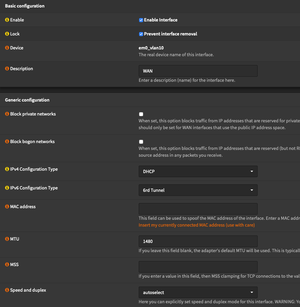Click help icon for Block bogon networks
The width and height of the screenshot is (300, 307).
pos(7,142)
